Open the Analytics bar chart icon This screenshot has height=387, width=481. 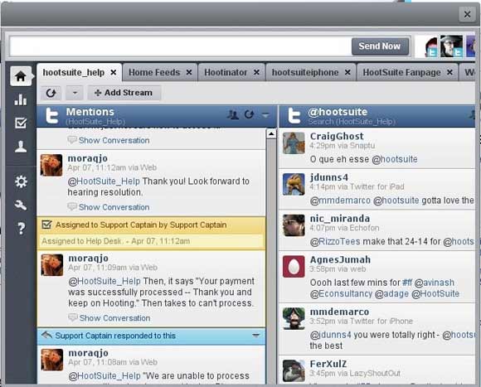pyautogui.click(x=21, y=99)
